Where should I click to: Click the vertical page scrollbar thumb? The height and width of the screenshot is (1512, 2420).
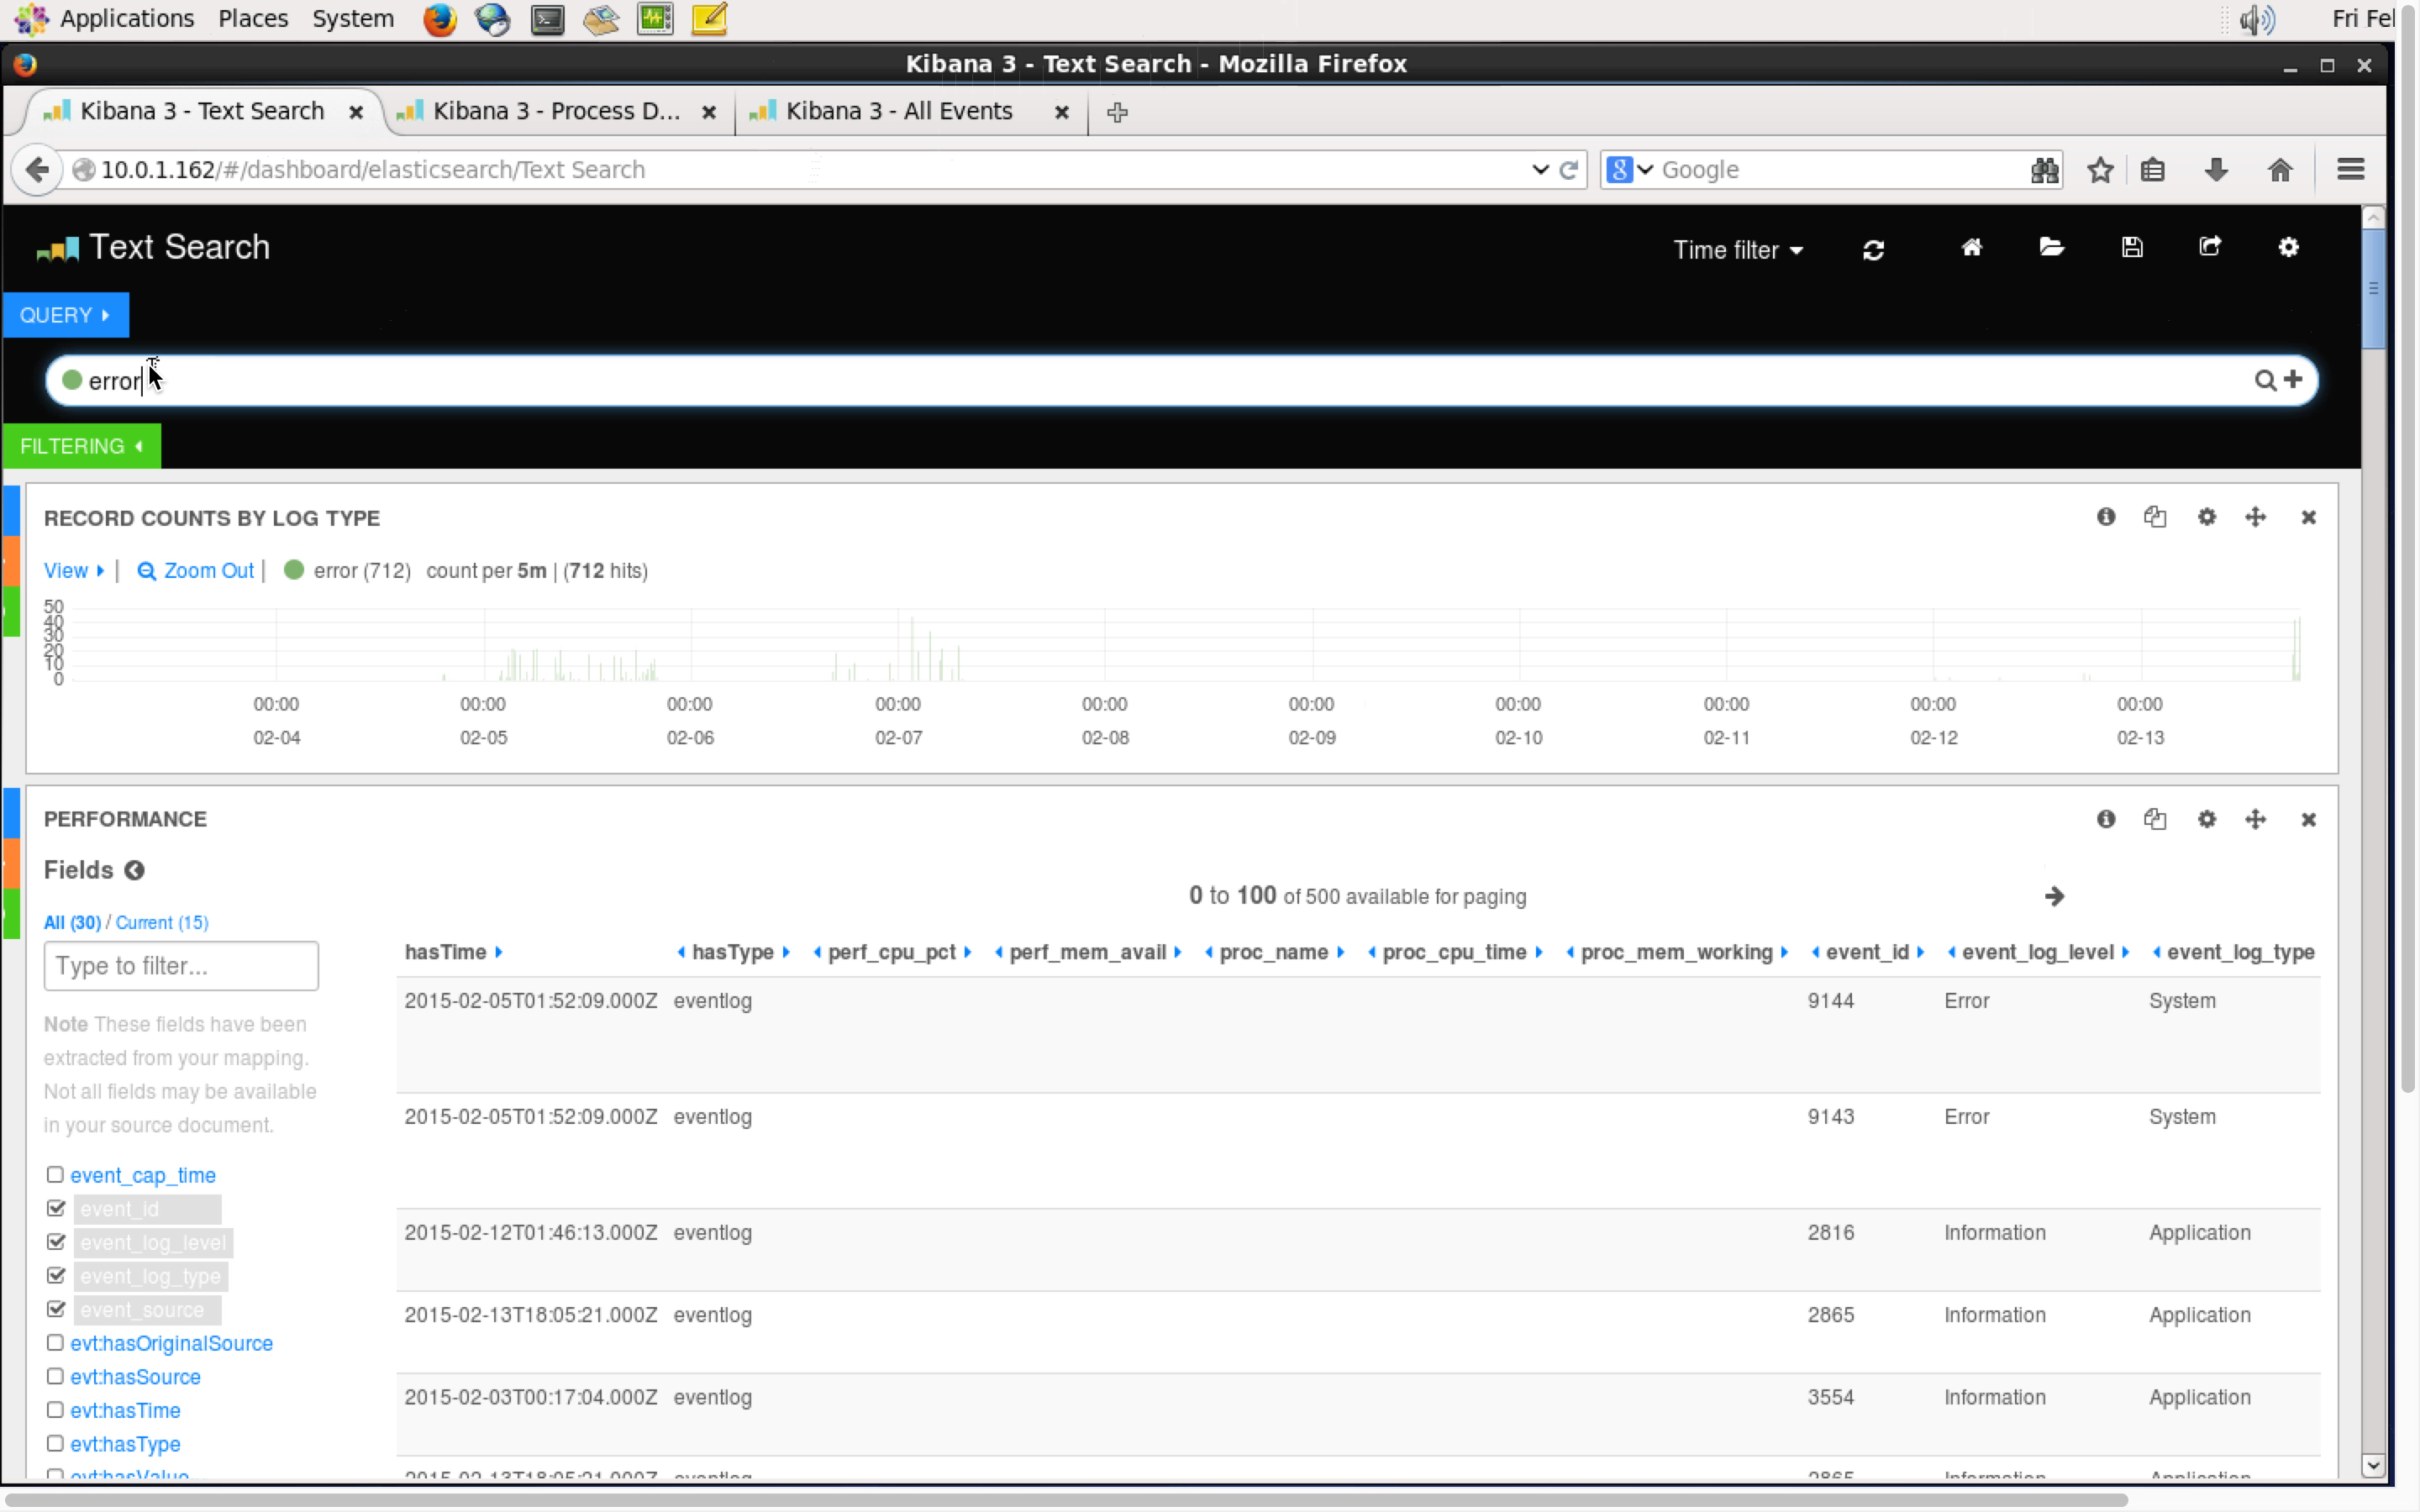click(2373, 289)
